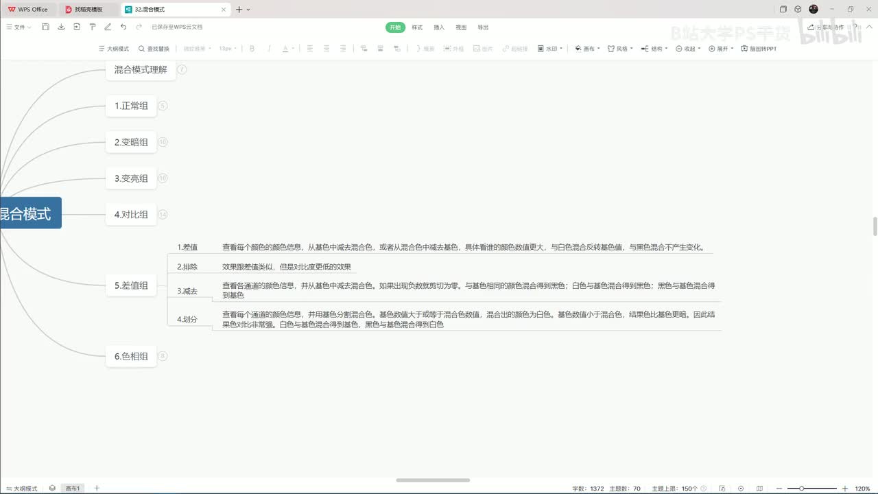The width and height of the screenshot is (878, 494).
Task: Open the 文件 menu dropdown
Action: [19, 27]
